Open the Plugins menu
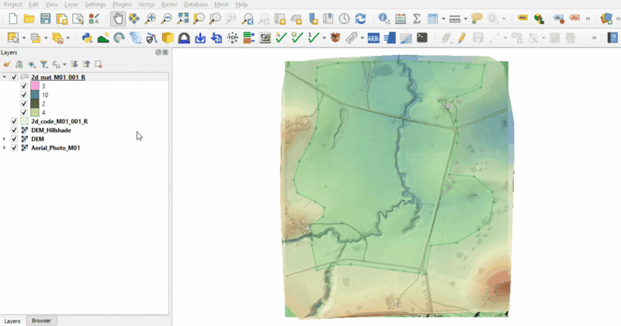Screen dimensions: 621x326 click(122, 5)
